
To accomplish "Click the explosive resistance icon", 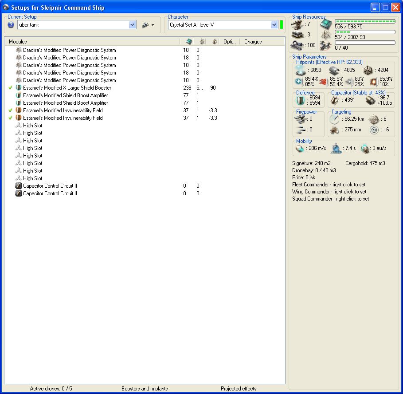I will pos(373,82).
